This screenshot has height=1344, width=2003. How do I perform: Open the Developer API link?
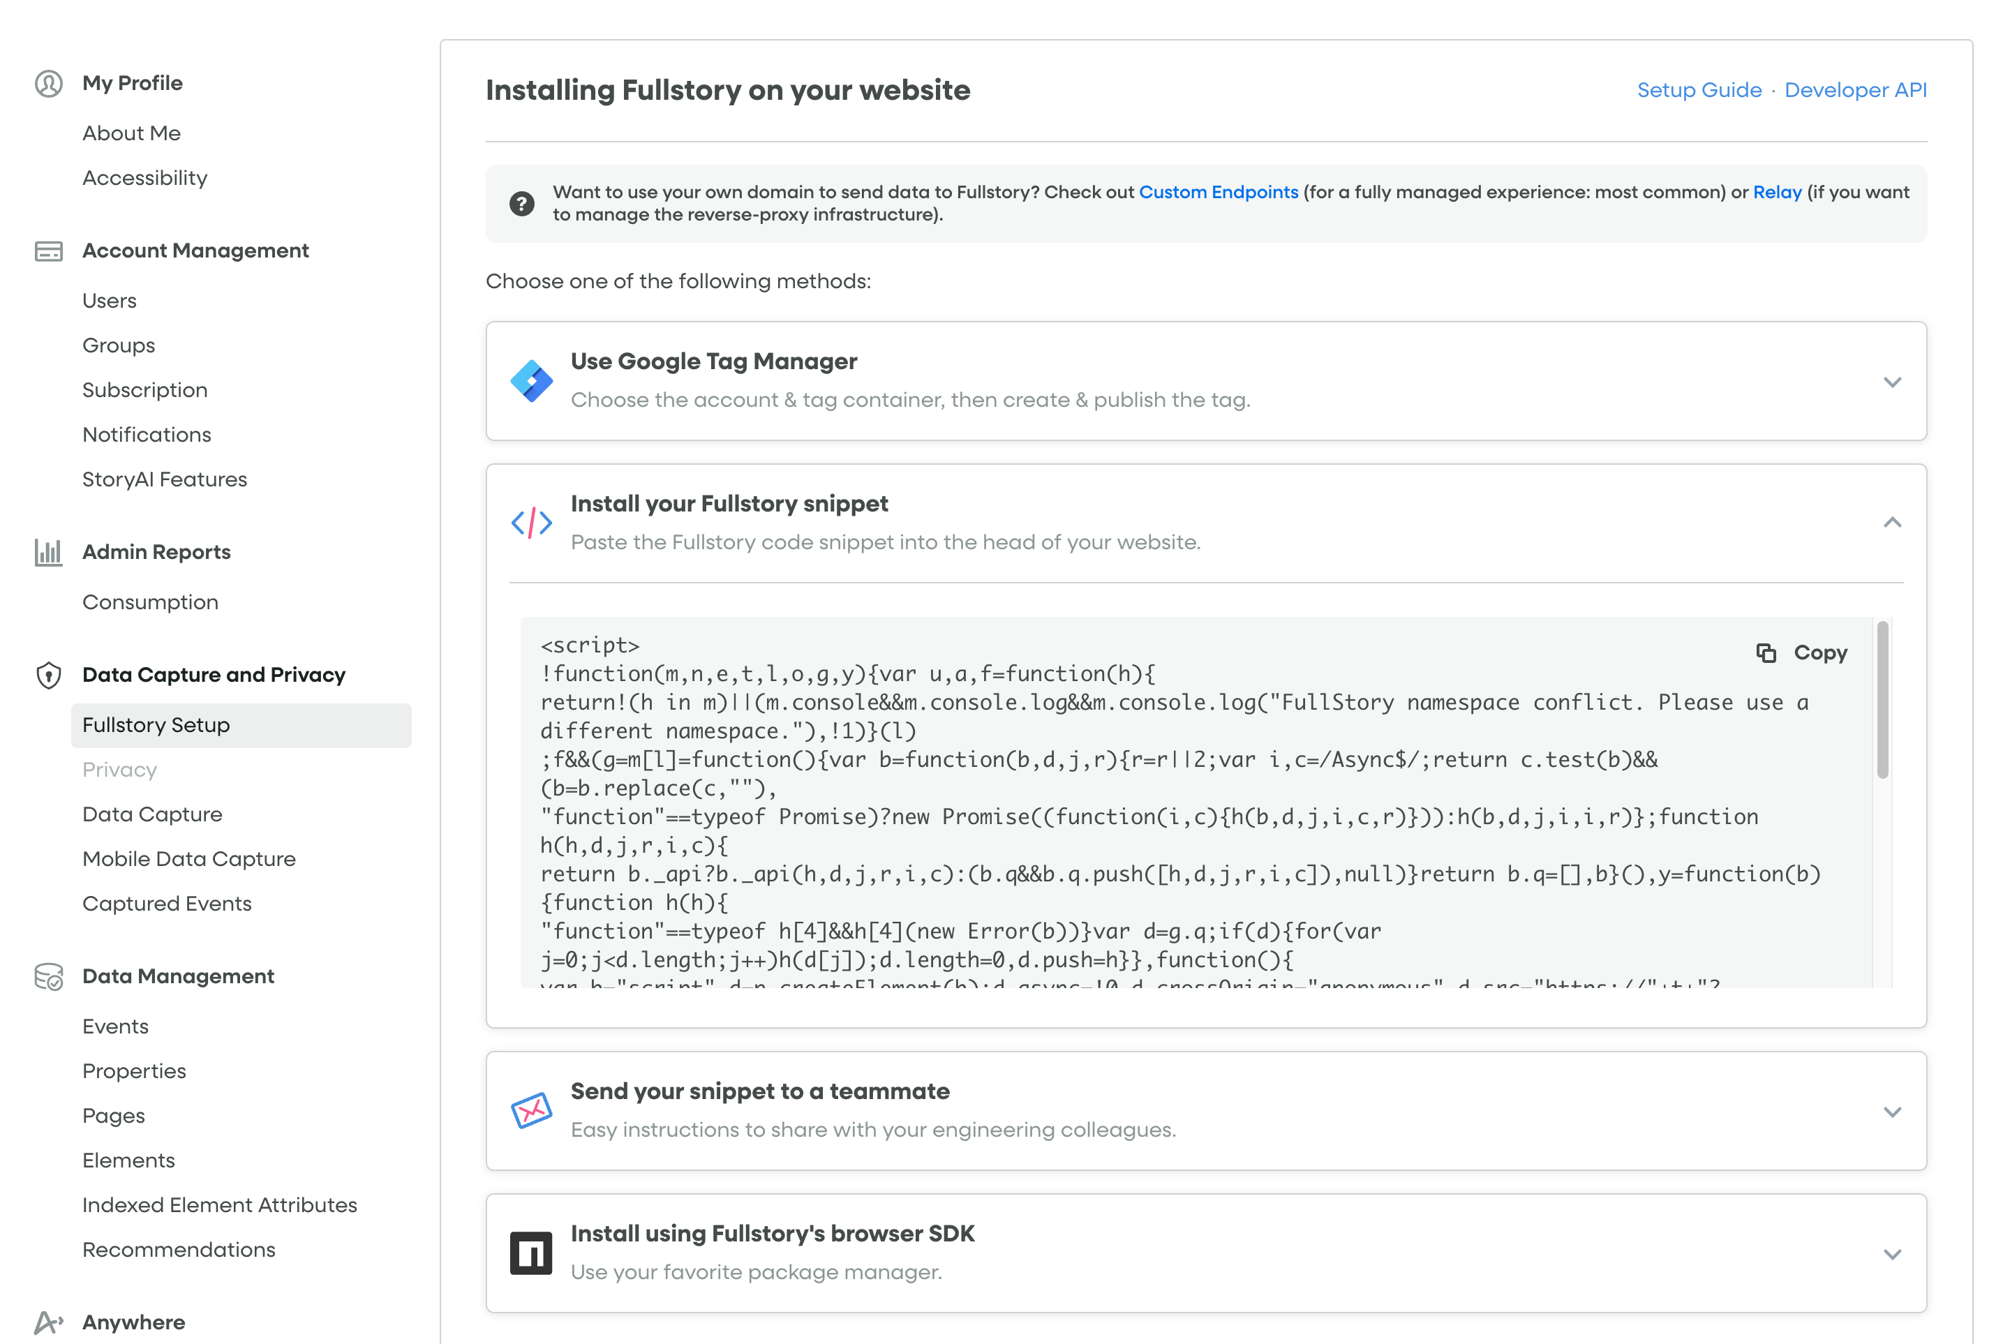tap(1856, 90)
